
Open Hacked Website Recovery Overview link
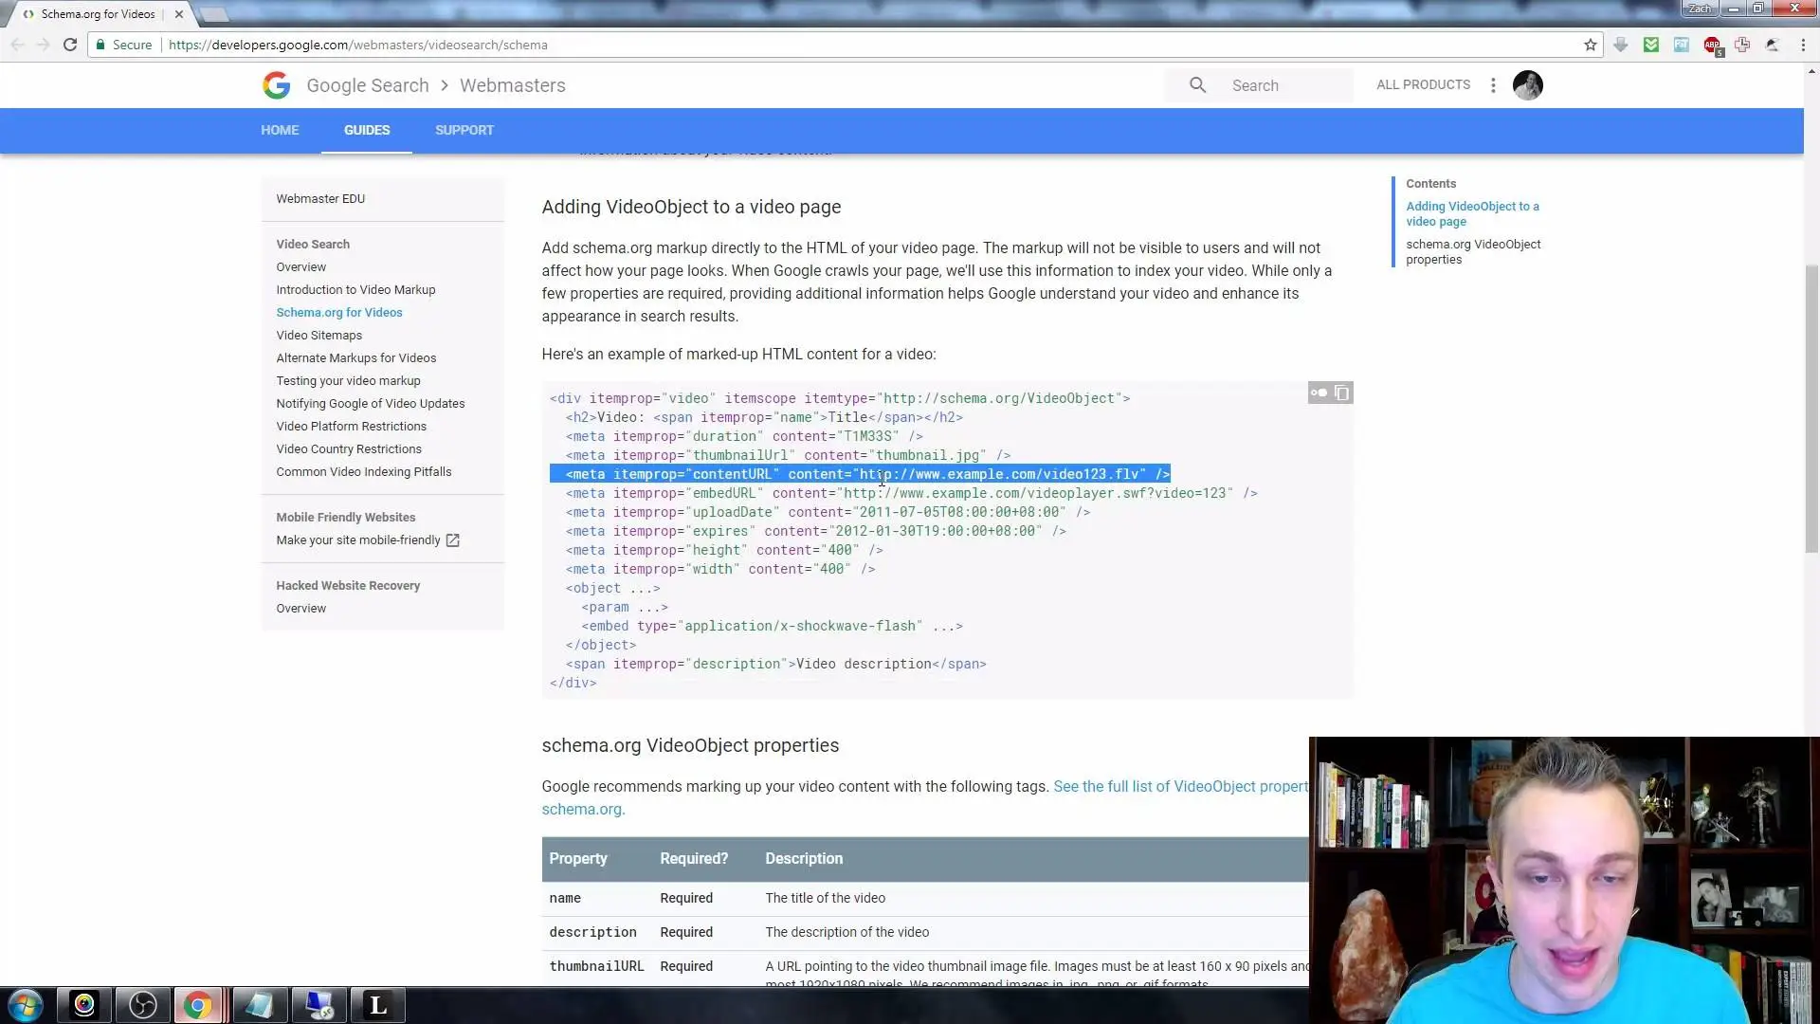300,609
